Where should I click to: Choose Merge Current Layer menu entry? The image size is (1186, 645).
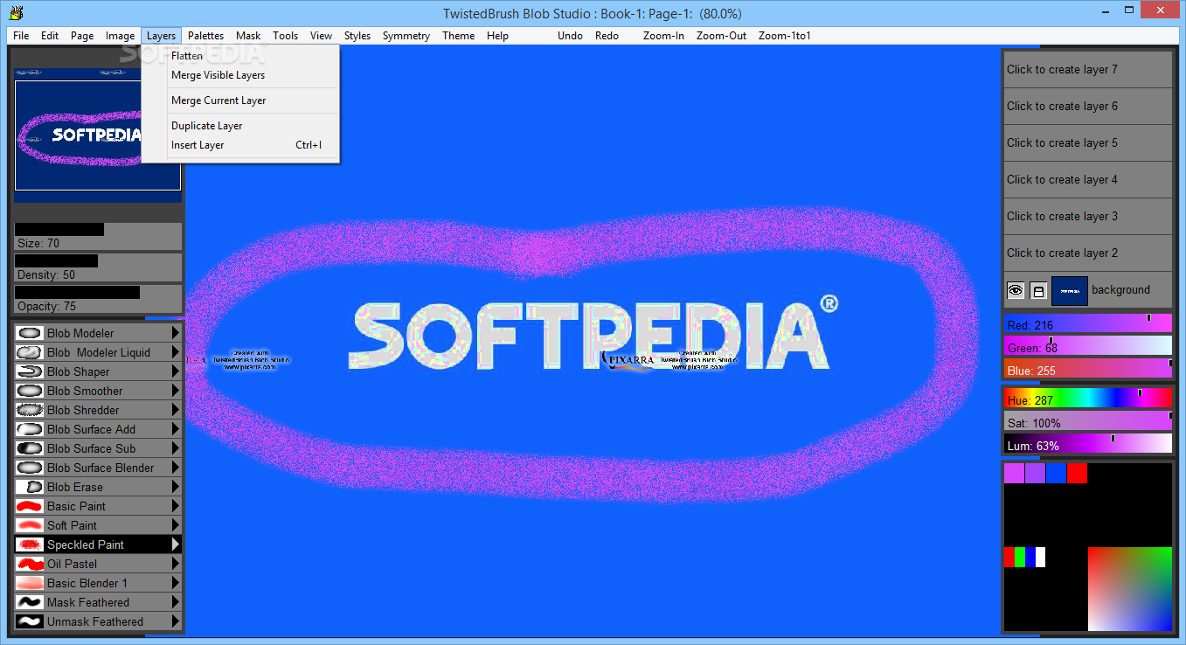(240, 101)
